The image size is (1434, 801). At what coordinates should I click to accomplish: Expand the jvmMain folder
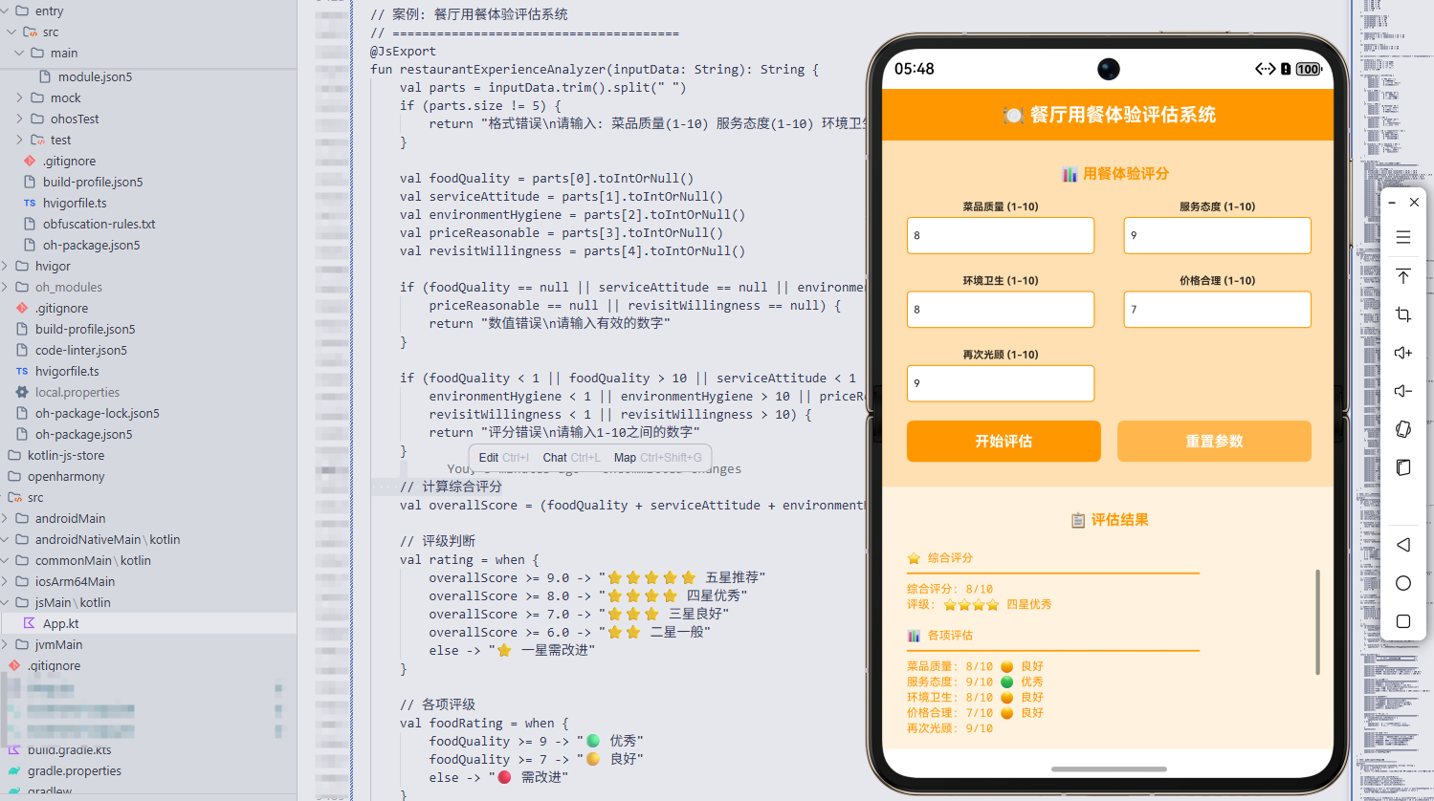click(x=5, y=644)
